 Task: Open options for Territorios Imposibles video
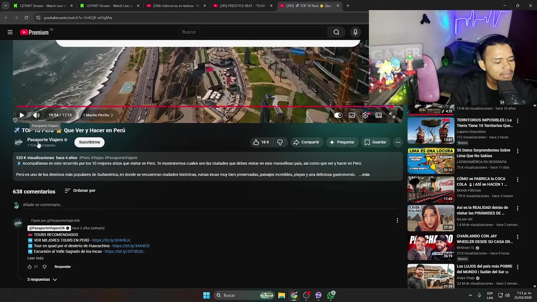point(517,121)
